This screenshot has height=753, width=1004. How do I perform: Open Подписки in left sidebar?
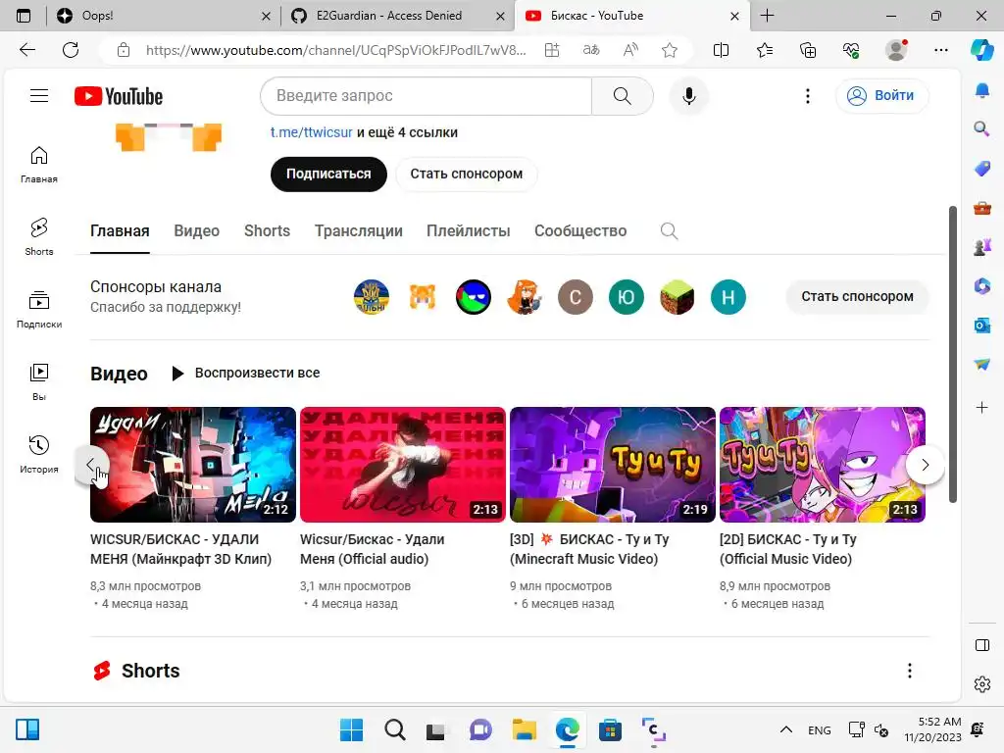pos(39,309)
